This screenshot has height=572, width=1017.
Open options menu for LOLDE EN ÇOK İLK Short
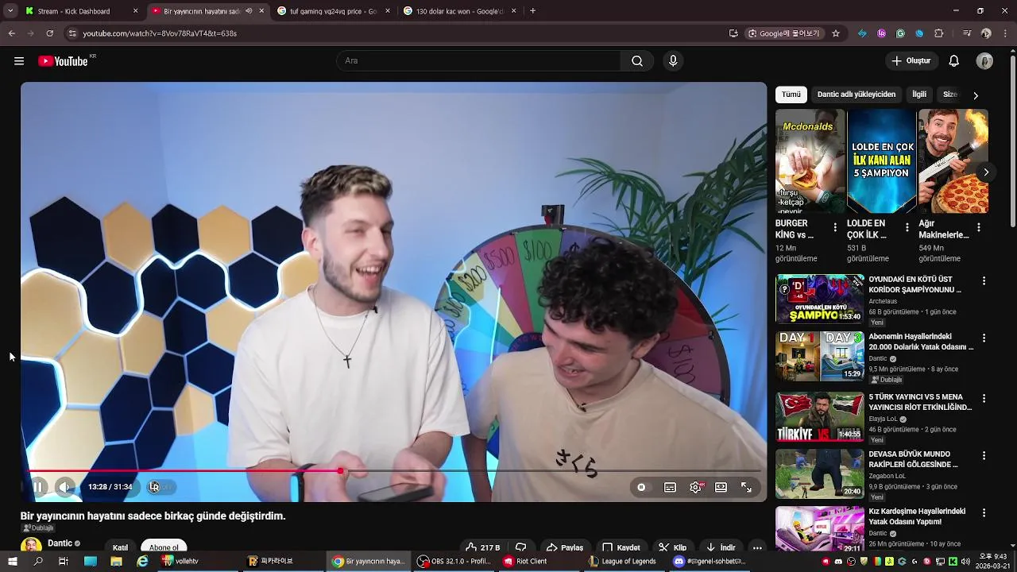(907, 227)
